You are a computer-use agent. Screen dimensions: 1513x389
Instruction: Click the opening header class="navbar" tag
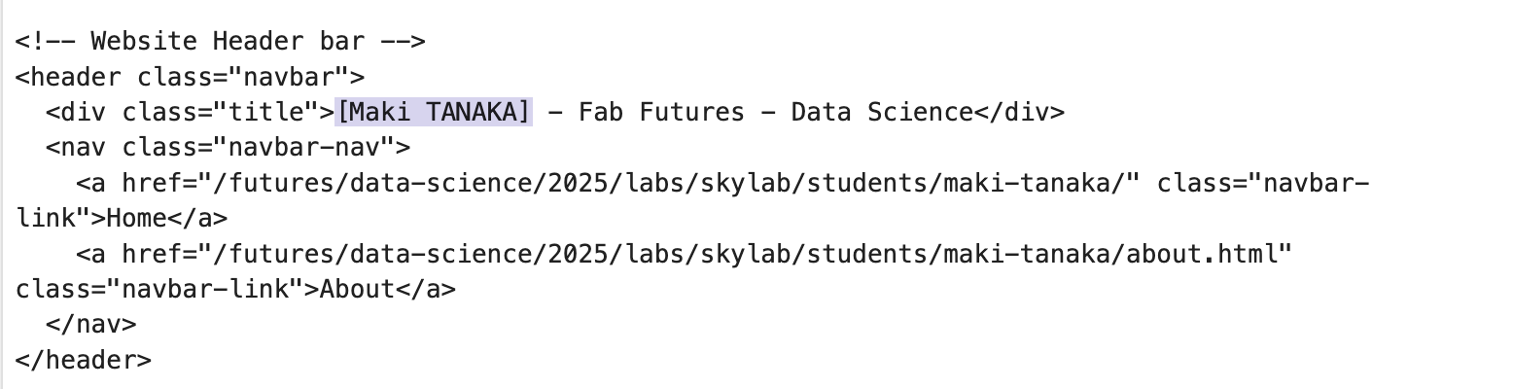190,77
